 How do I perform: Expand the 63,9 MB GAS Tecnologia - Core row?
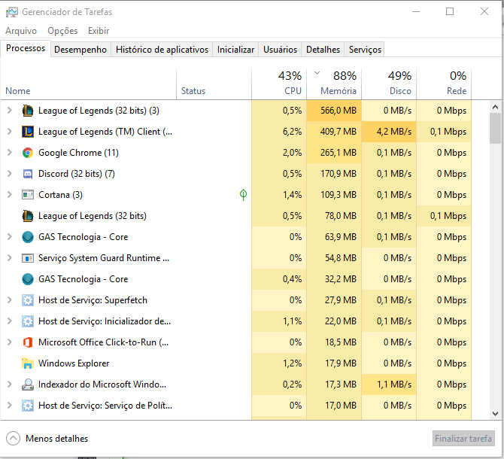(x=9, y=237)
